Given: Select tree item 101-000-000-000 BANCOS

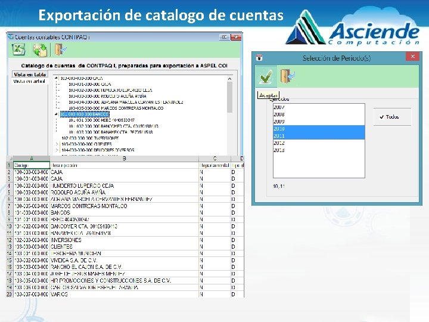Looking at the screenshot, I should point(85,114).
